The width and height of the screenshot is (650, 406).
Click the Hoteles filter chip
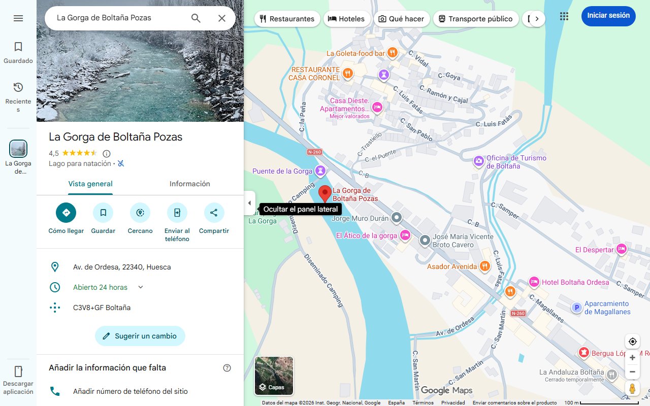pos(347,18)
